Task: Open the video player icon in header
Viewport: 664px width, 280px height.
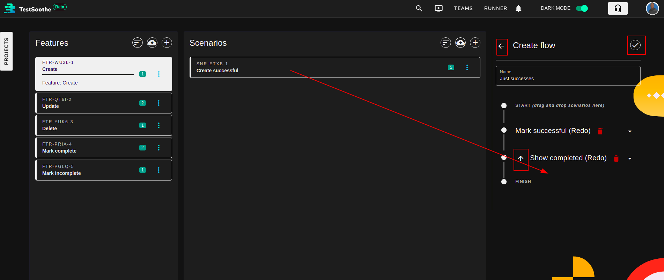Action: tap(439, 8)
